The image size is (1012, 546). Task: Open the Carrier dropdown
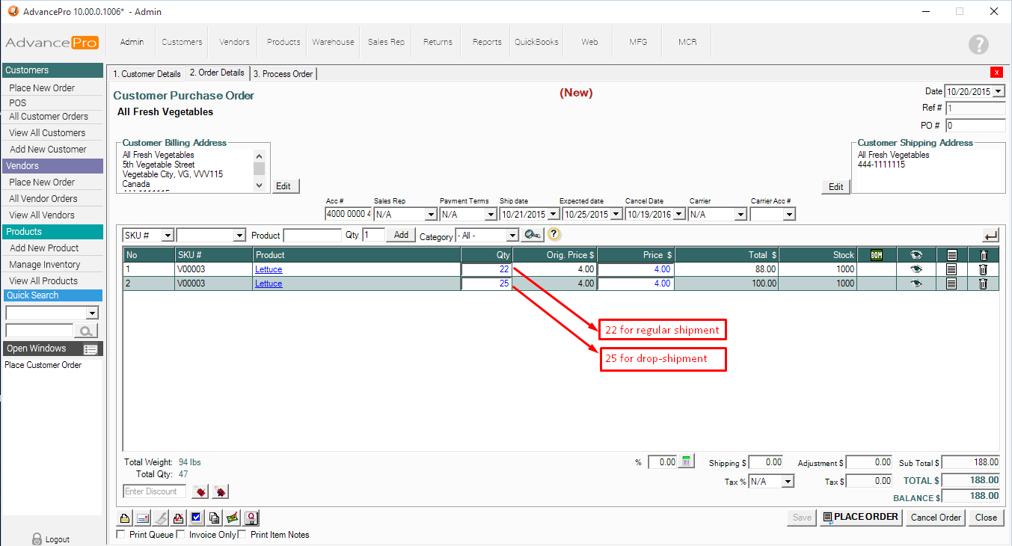click(740, 215)
